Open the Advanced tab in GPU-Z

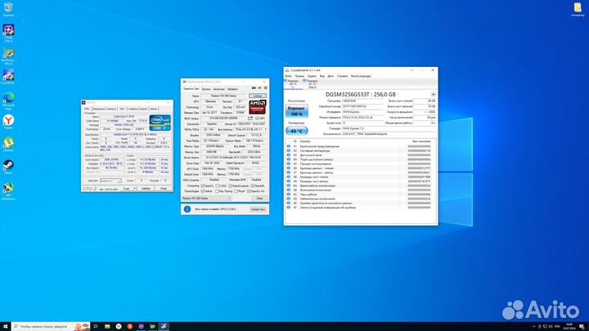click(x=218, y=89)
